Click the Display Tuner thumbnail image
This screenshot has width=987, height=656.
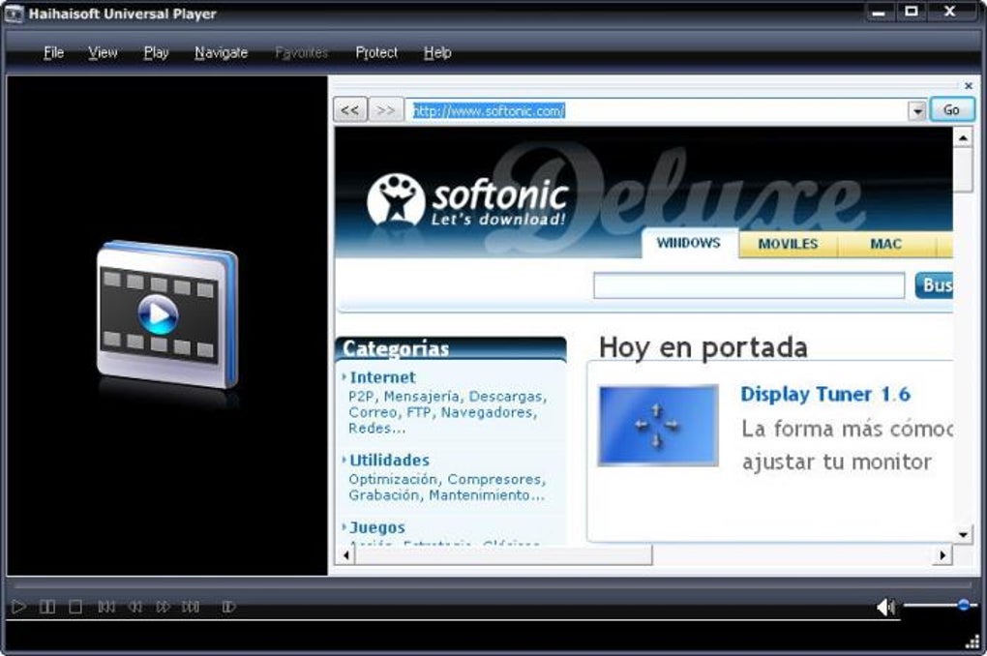[658, 426]
